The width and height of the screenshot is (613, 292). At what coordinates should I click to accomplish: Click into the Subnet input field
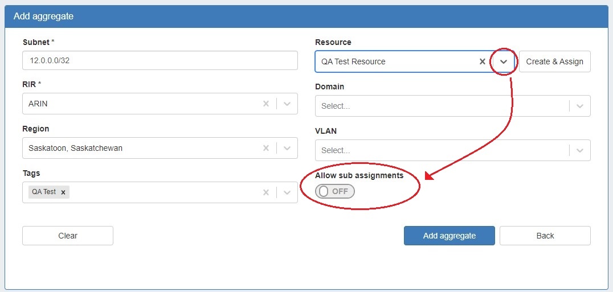point(160,61)
